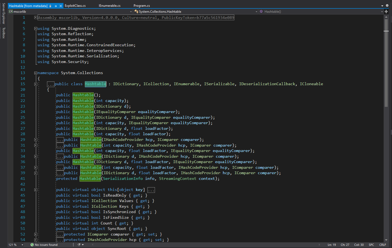Click ICloneable in the class declaration
This screenshot has height=248, width=392.
coord(311,84)
